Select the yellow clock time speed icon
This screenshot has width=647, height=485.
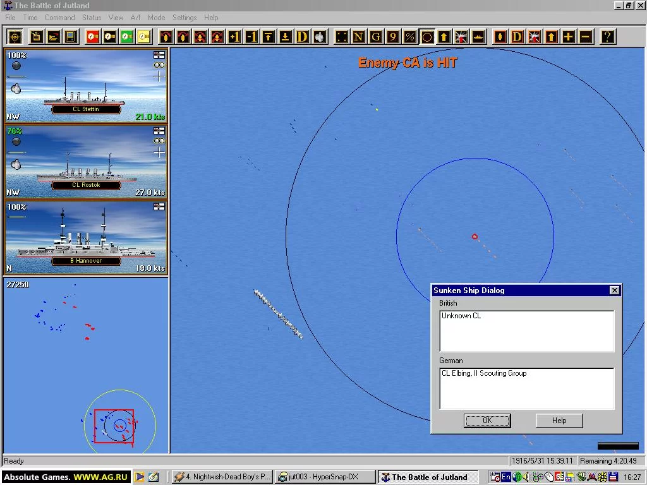pos(144,37)
